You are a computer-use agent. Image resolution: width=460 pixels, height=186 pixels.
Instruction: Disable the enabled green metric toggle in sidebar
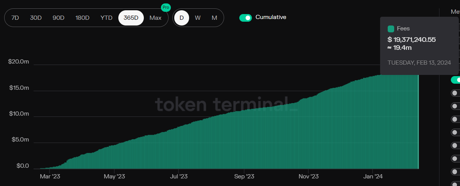point(455,80)
